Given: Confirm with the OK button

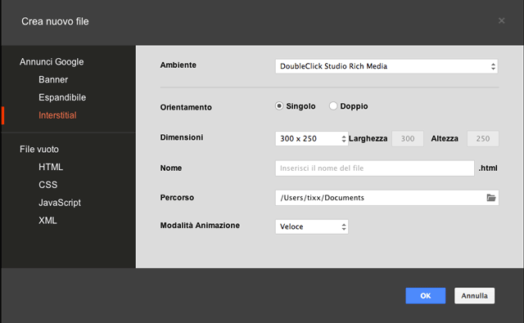Looking at the screenshot, I should pyautogui.click(x=426, y=296).
